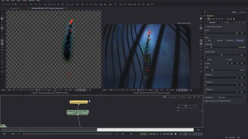Image resolution: width=248 pixels, height=139 pixels.
Task: Click the Render button
Action: [143, 134]
